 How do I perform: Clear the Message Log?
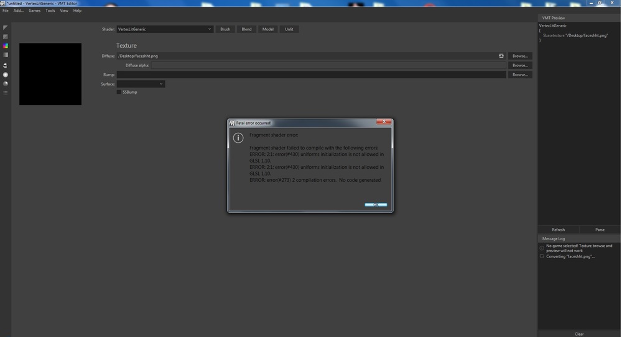[578, 334]
